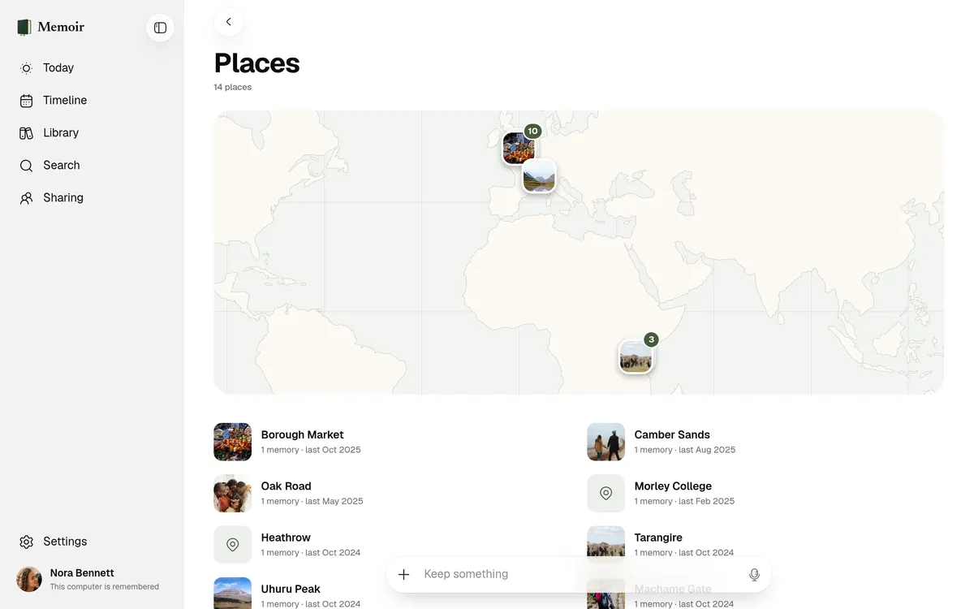Click the Memoir book logo icon

click(x=24, y=27)
